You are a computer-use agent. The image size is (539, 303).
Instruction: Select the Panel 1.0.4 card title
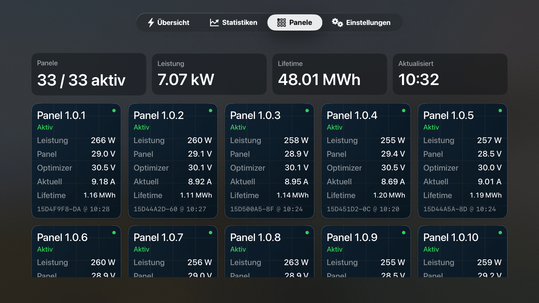tap(352, 115)
